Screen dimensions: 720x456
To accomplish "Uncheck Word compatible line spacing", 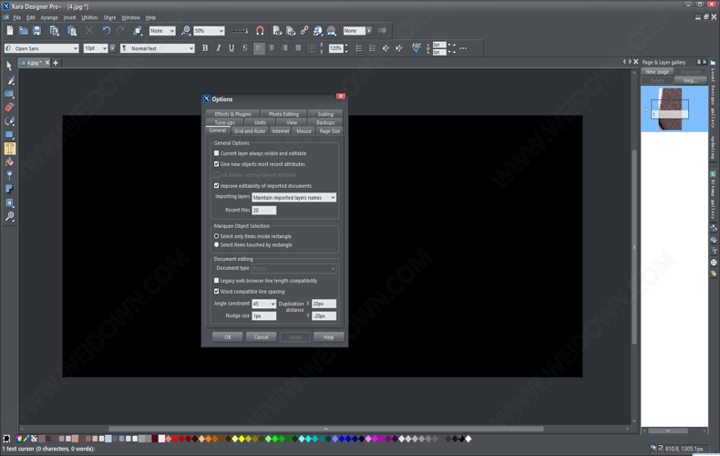I will (x=217, y=292).
